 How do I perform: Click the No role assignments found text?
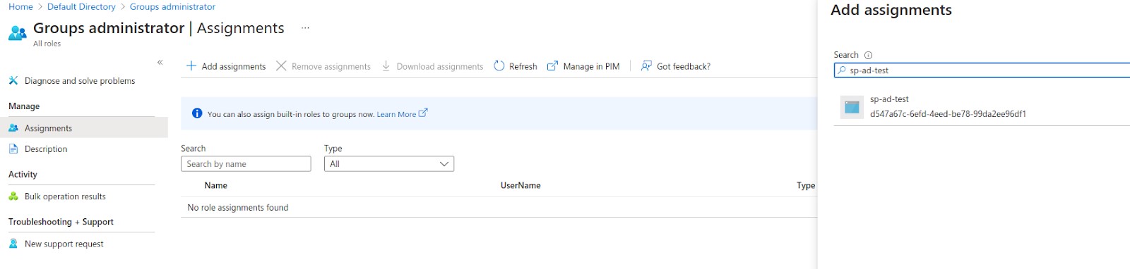click(x=238, y=208)
